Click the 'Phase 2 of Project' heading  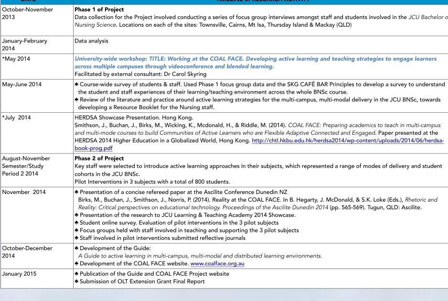pos(99,158)
